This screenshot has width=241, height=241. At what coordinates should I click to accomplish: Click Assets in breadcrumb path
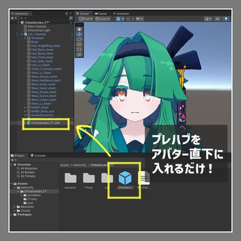[x=65, y=165]
